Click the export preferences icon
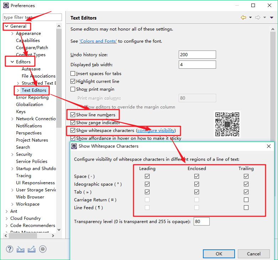Screen dimensions: 278x260 (x=32, y=249)
